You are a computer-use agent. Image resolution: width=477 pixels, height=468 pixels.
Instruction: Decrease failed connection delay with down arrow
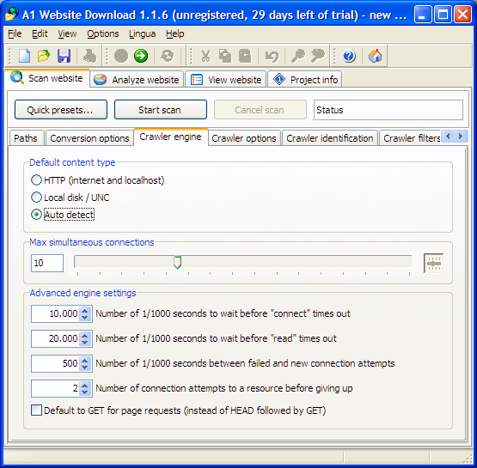[85, 368]
